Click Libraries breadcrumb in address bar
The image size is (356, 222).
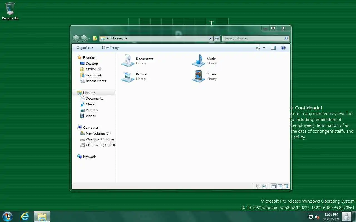(117, 38)
